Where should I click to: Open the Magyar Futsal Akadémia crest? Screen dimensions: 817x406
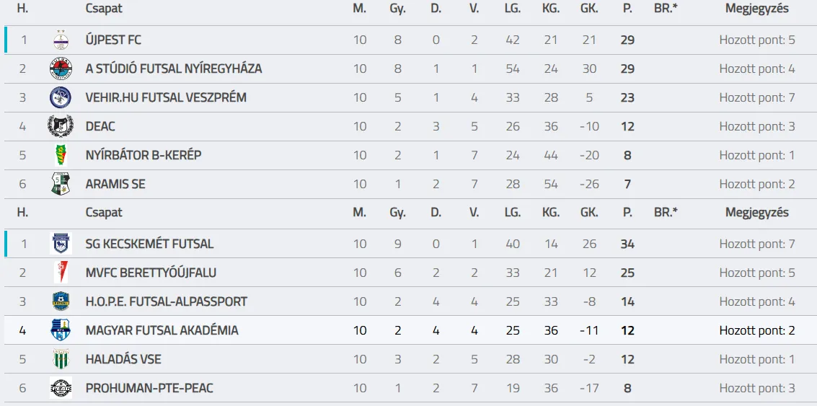pyautogui.click(x=61, y=330)
